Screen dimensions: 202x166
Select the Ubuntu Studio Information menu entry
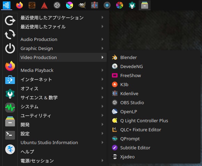(63, 143)
